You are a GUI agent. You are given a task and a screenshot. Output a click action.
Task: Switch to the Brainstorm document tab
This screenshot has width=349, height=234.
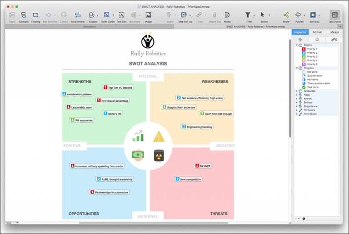pyautogui.click(x=89, y=27)
